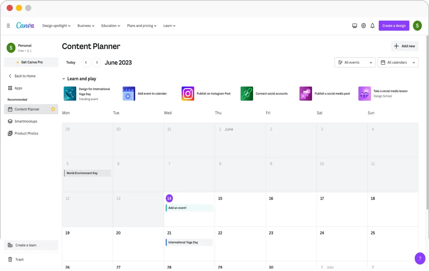Click the Create a design button
Image resolution: width=429 pixels, height=271 pixels.
pos(394,26)
